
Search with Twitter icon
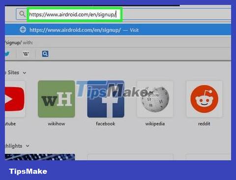pyautogui.click(x=7, y=54)
